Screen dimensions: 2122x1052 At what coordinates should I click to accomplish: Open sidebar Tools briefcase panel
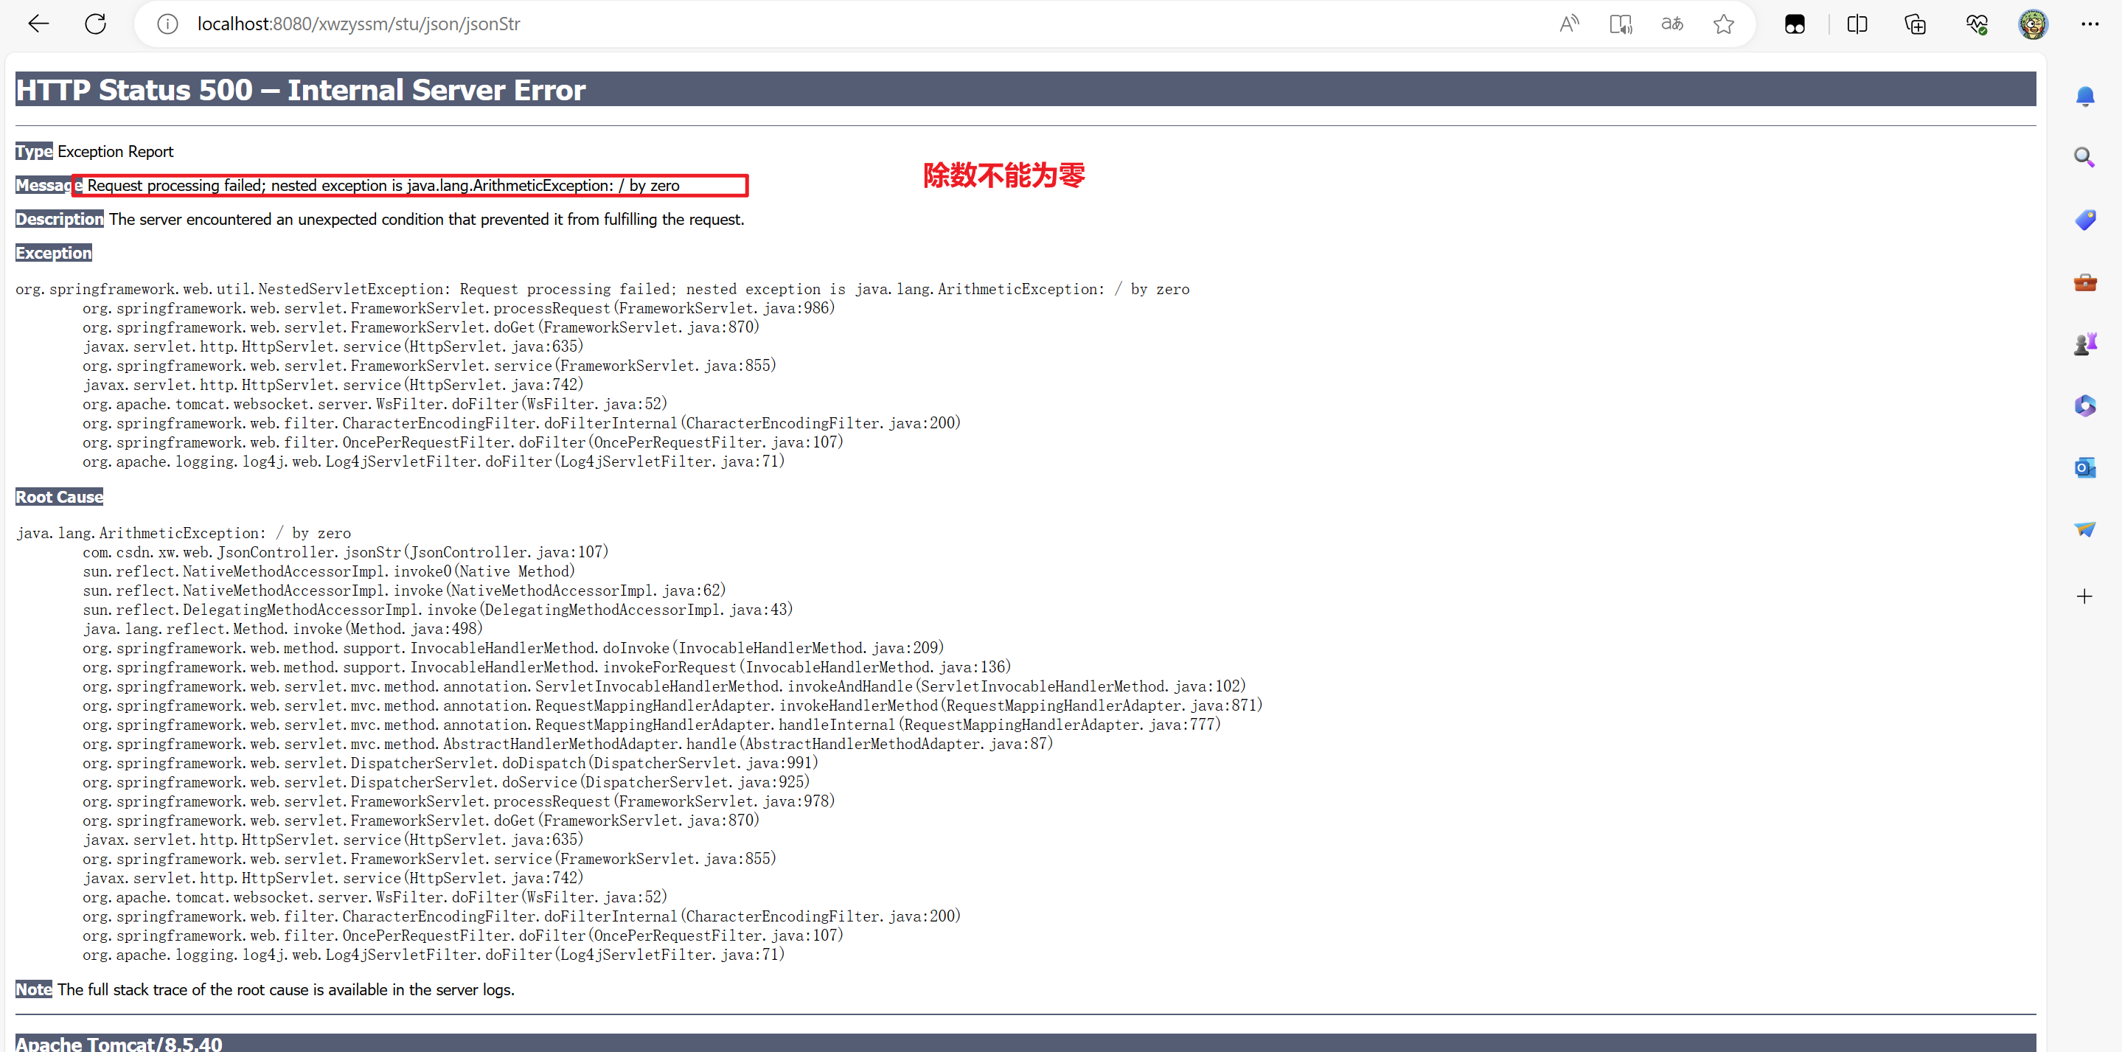point(2084,282)
